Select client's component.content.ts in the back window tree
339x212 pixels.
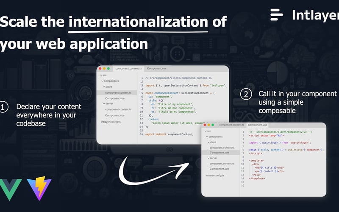pos(118,92)
